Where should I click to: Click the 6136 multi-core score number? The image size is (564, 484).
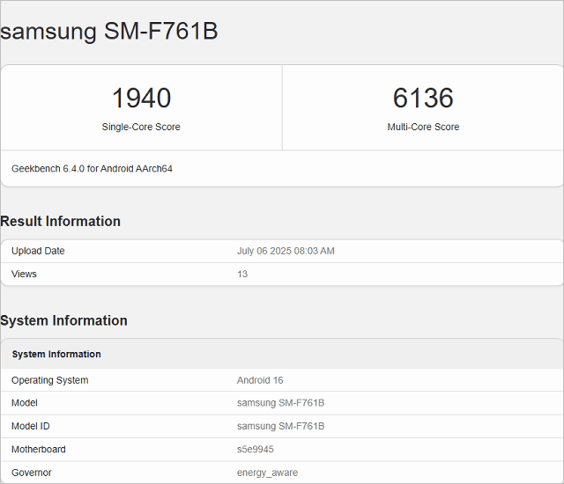pyautogui.click(x=423, y=98)
